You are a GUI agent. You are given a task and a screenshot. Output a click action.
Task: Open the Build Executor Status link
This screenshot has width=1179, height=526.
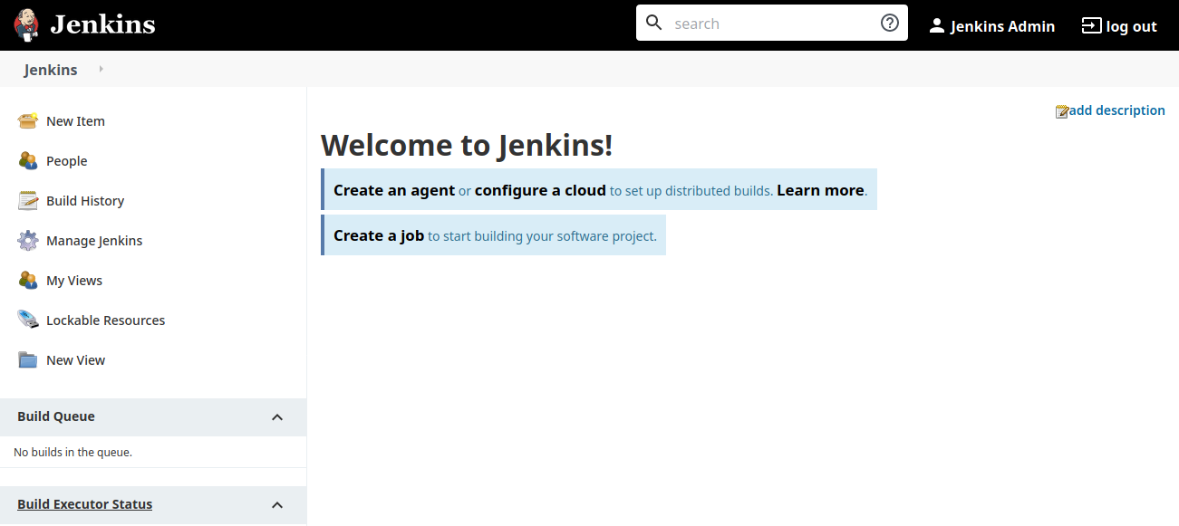tap(84, 504)
